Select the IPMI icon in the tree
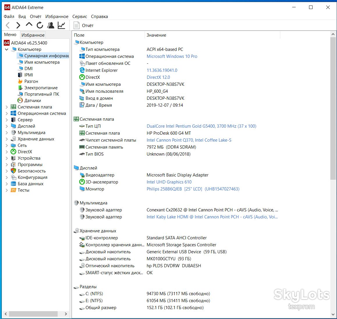This screenshot has height=319, width=337. pos(20,75)
